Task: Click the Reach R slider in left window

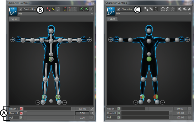Action: (x=49, y=113)
